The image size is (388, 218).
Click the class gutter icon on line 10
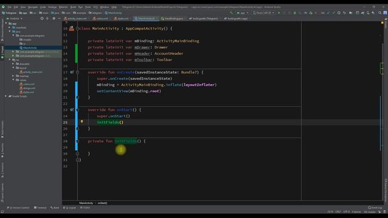[x=72, y=28]
